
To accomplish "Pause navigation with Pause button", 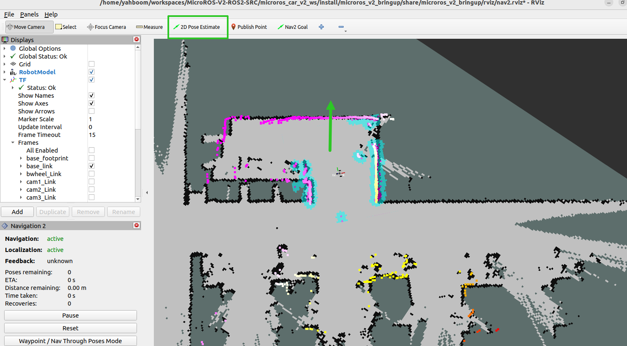I will coord(71,315).
